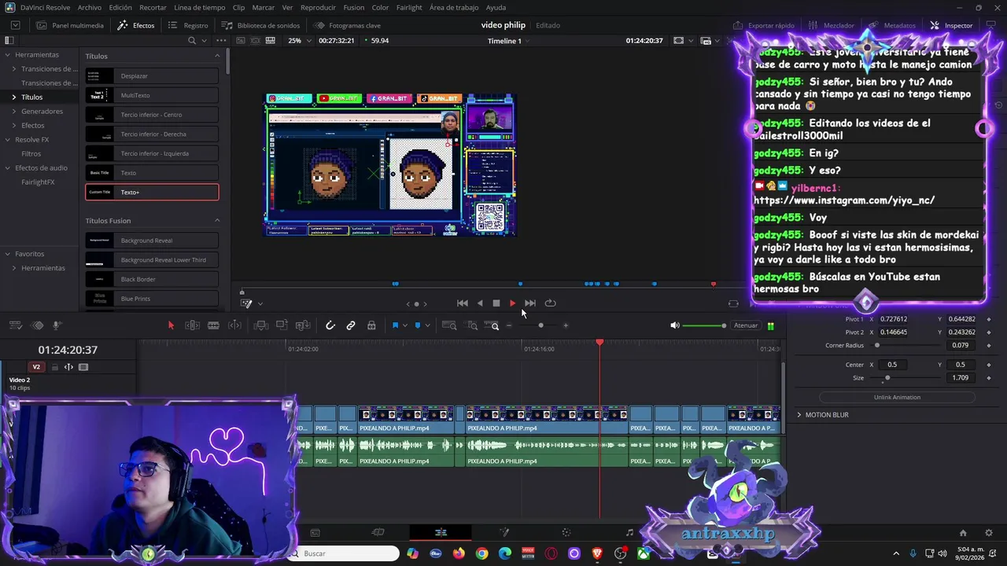
Task: Select the arrow Selection mode tool
Action: [x=171, y=325]
